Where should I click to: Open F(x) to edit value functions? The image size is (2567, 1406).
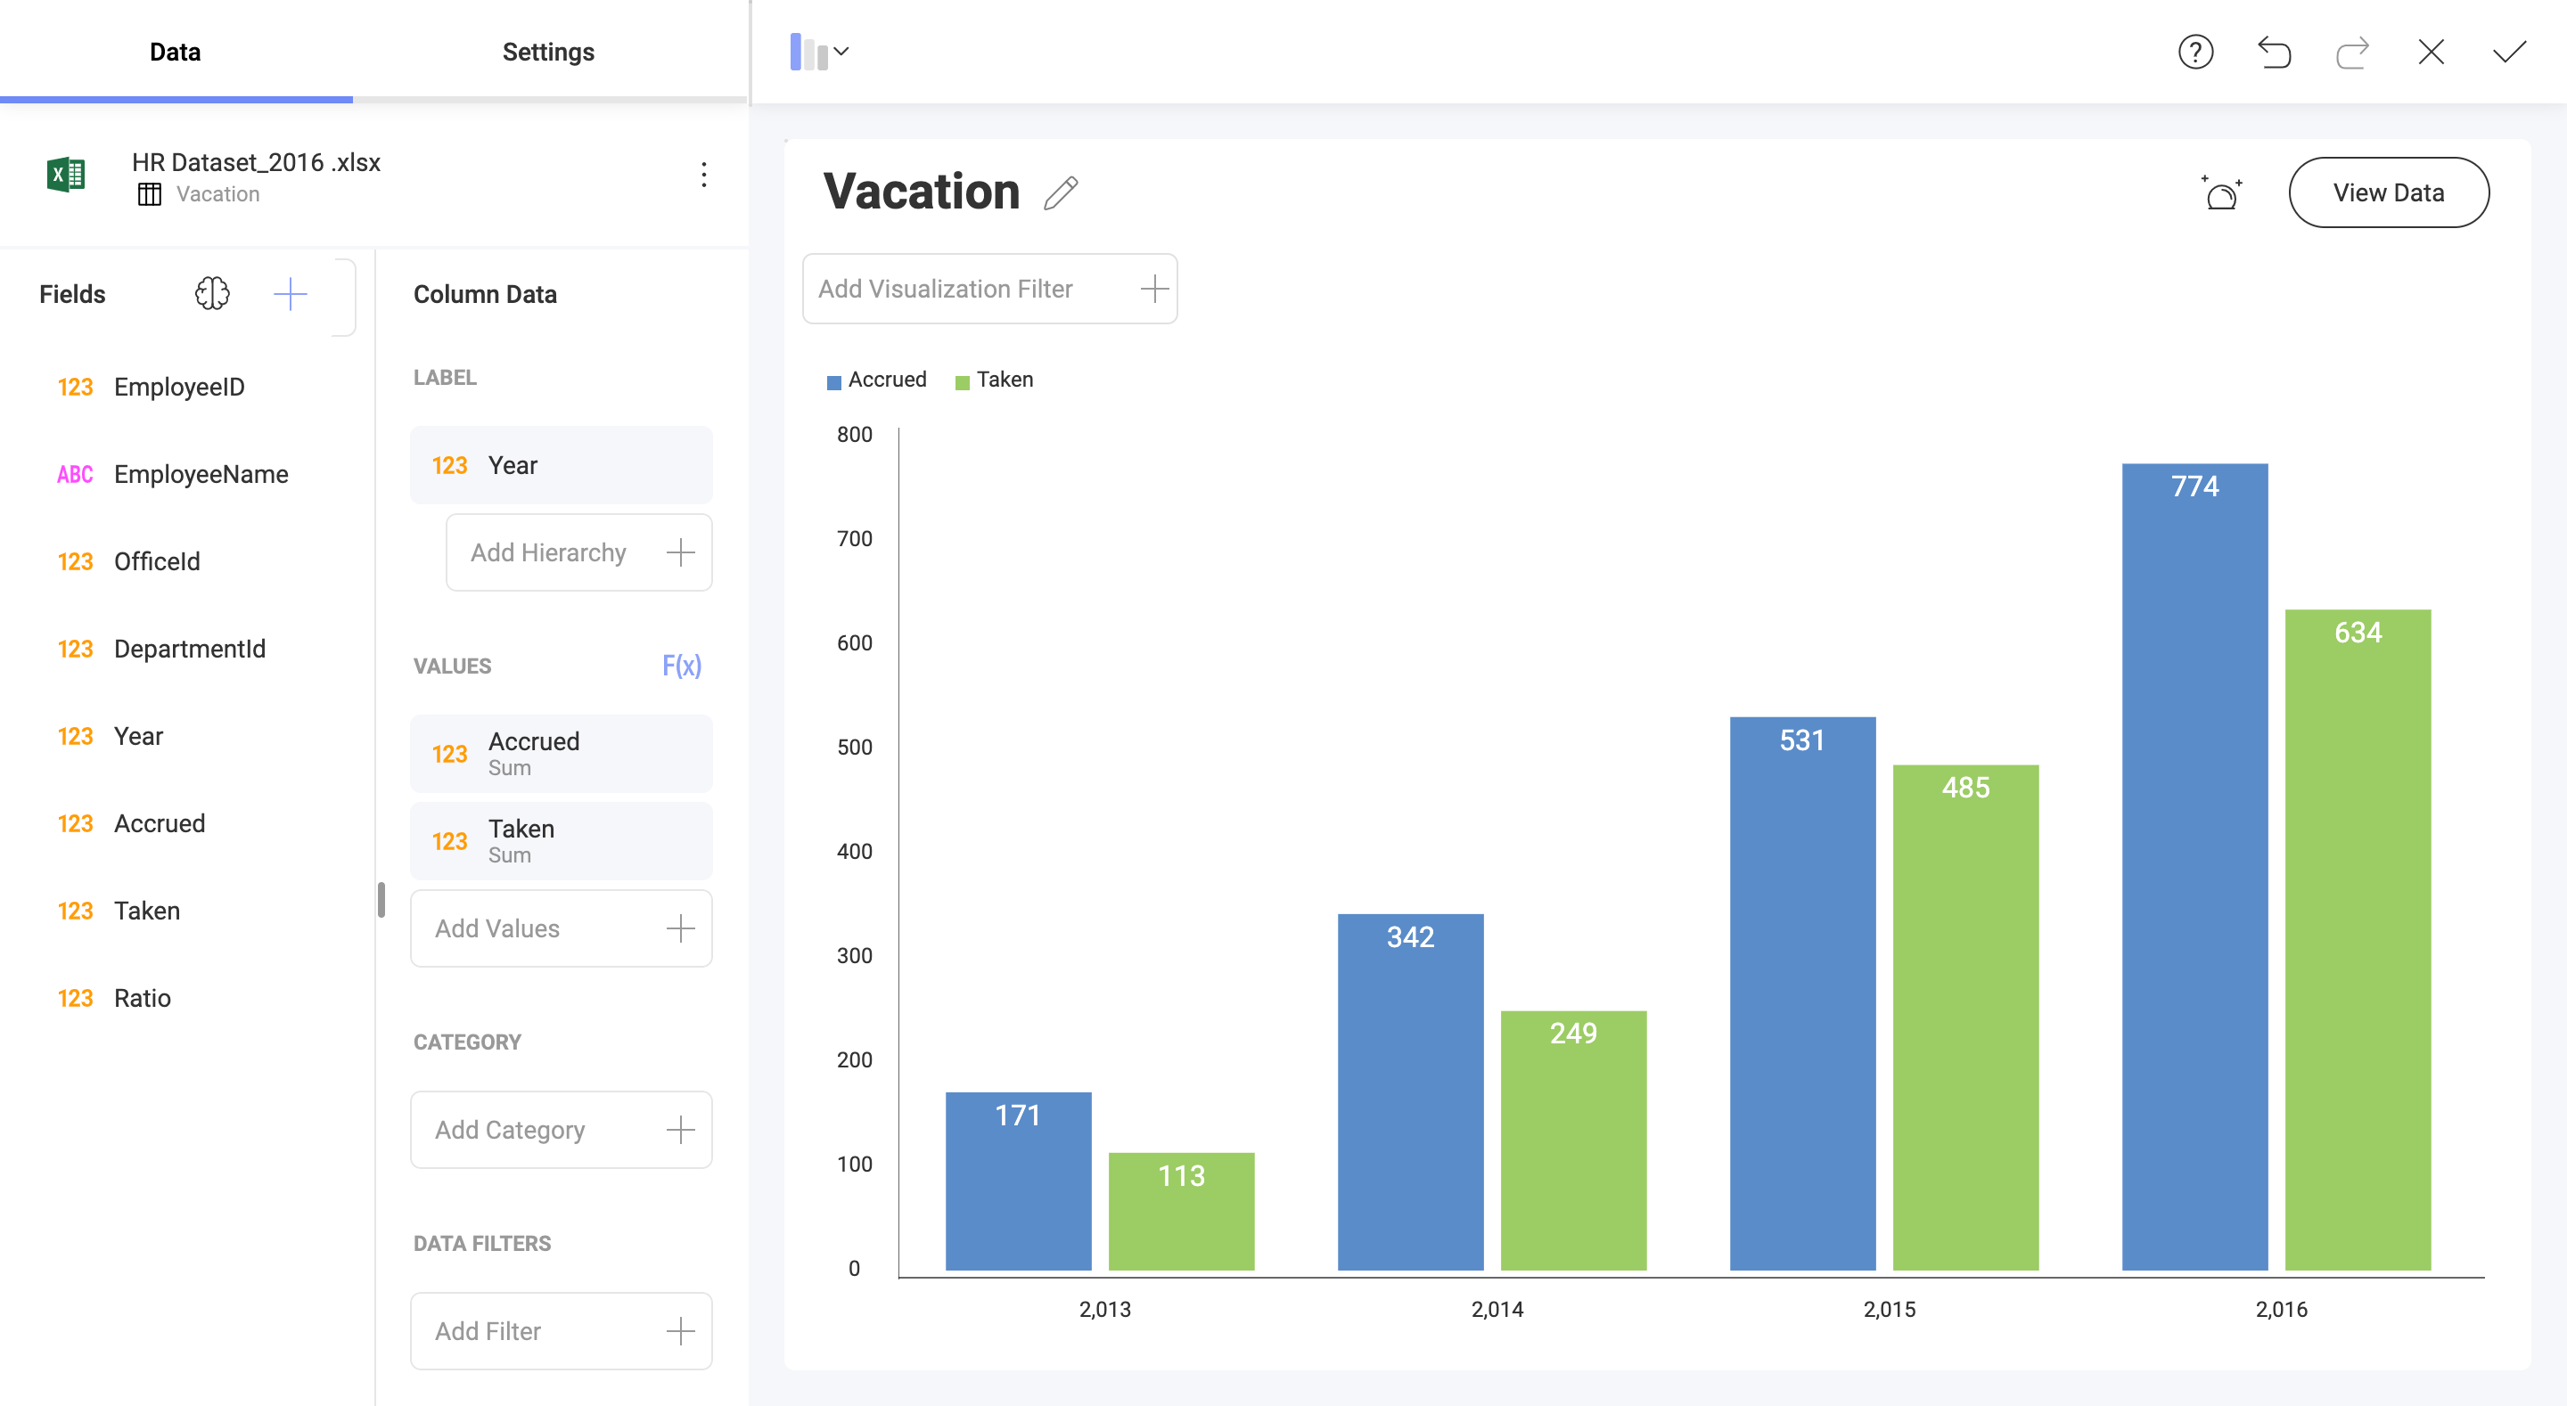click(x=683, y=666)
